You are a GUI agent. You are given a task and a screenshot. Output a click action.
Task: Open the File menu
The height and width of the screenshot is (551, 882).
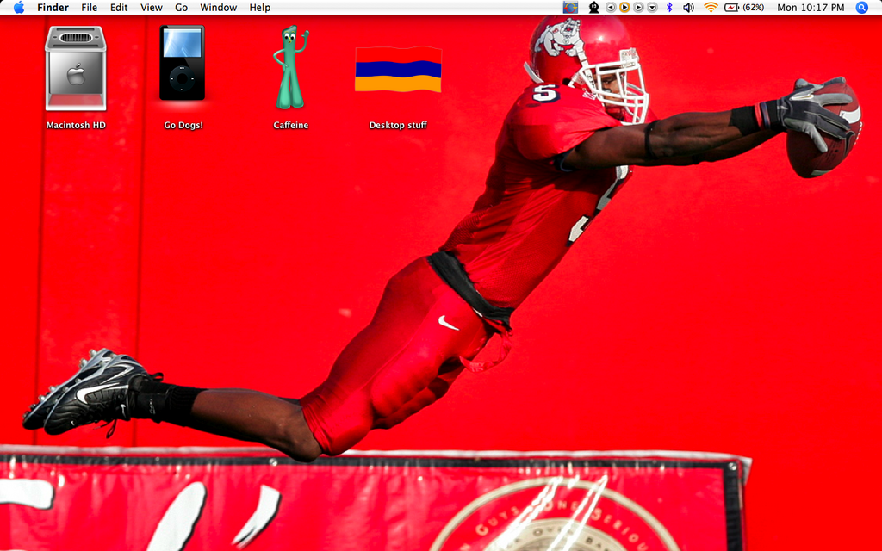pos(89,7)
